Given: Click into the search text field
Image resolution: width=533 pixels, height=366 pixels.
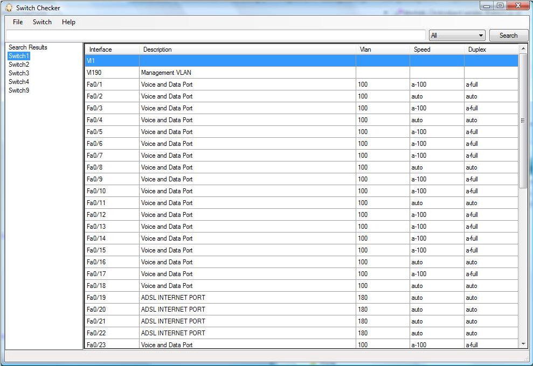Looking at the screenshot, I should tap(216, 35).
